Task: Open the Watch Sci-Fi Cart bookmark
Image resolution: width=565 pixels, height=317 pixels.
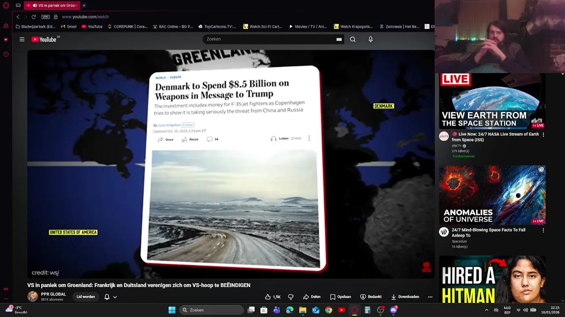Action: point(263,26)
